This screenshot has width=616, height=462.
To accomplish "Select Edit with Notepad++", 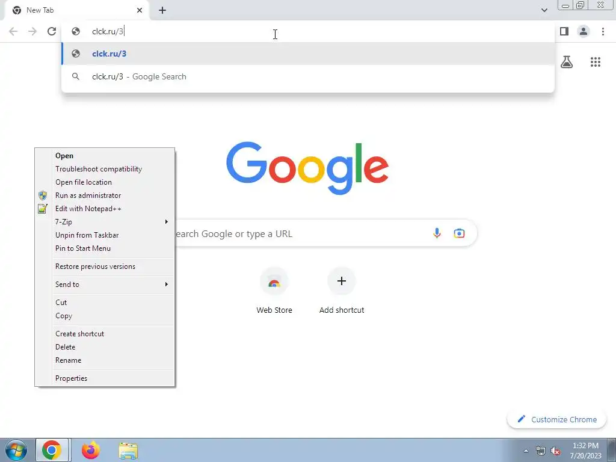I will tap(105, 209).
